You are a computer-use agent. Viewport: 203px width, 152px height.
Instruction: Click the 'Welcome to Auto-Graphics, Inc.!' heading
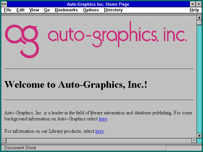tap(76, 85)
